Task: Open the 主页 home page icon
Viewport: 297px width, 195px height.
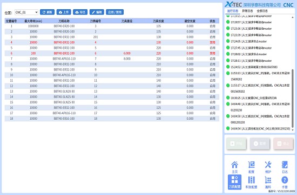Action: point(235,167)
